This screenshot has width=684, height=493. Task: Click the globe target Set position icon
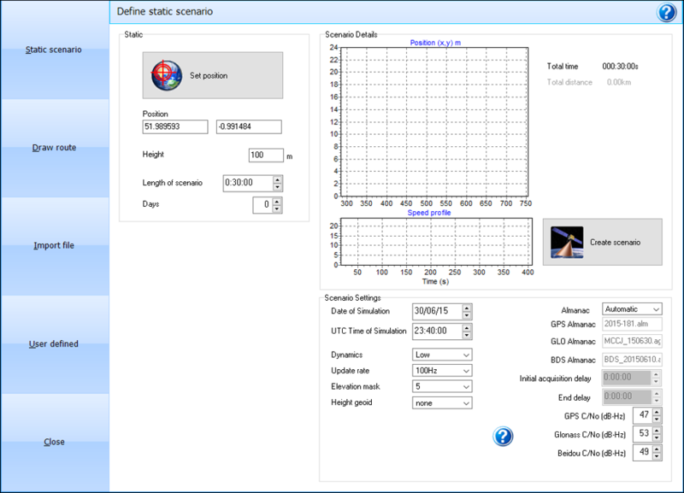tap(166, 75)
